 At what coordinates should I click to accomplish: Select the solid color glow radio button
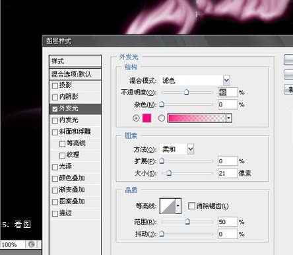[136, 118]
